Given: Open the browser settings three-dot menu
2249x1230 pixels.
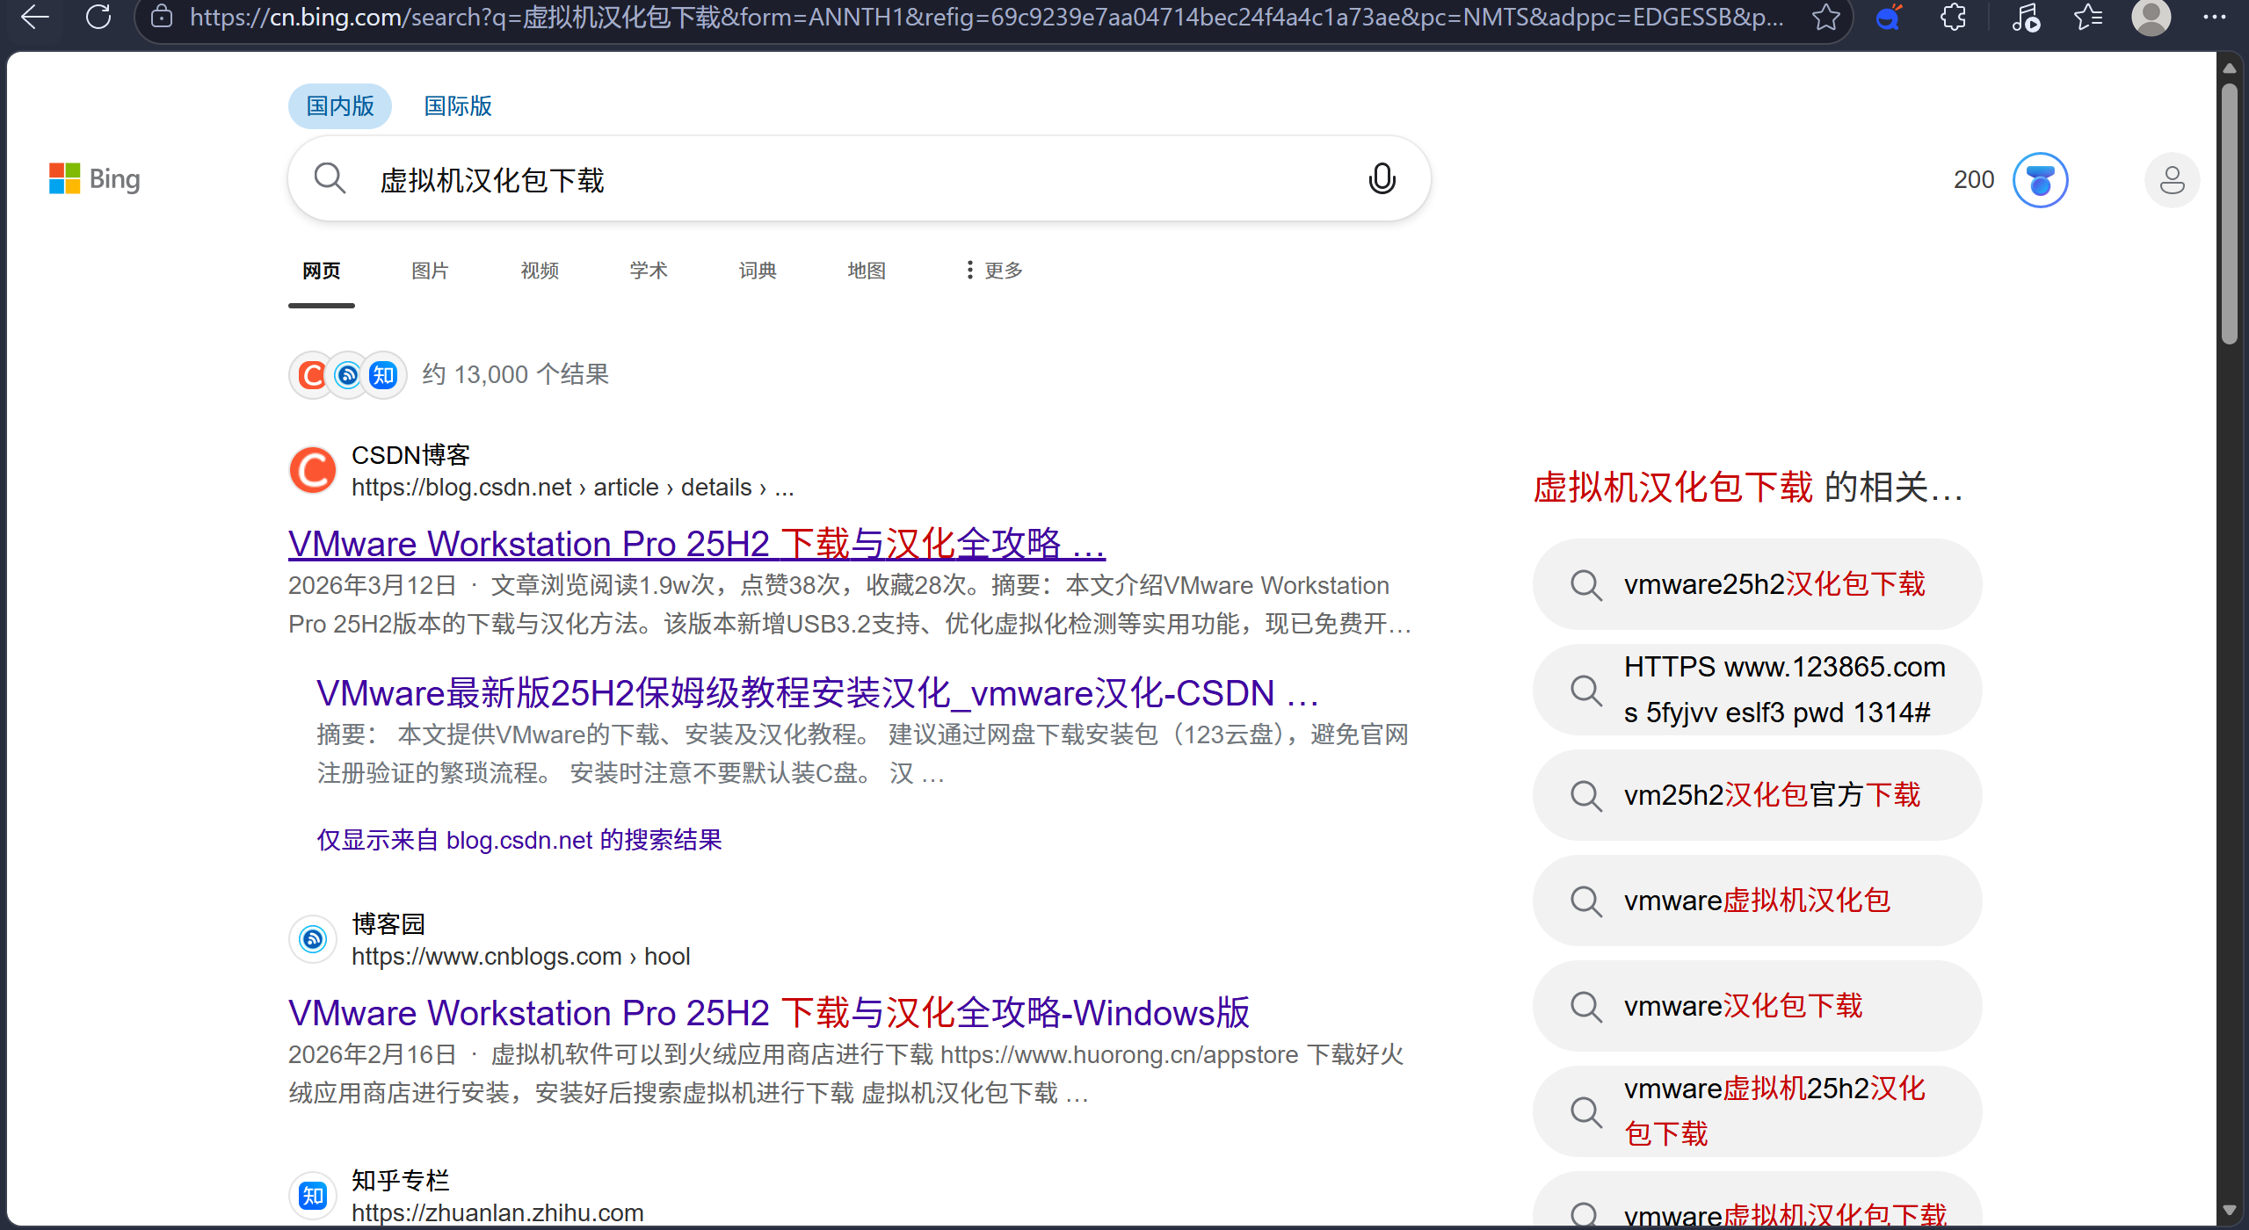Looking at the screenshot, I should point(2214,17).
